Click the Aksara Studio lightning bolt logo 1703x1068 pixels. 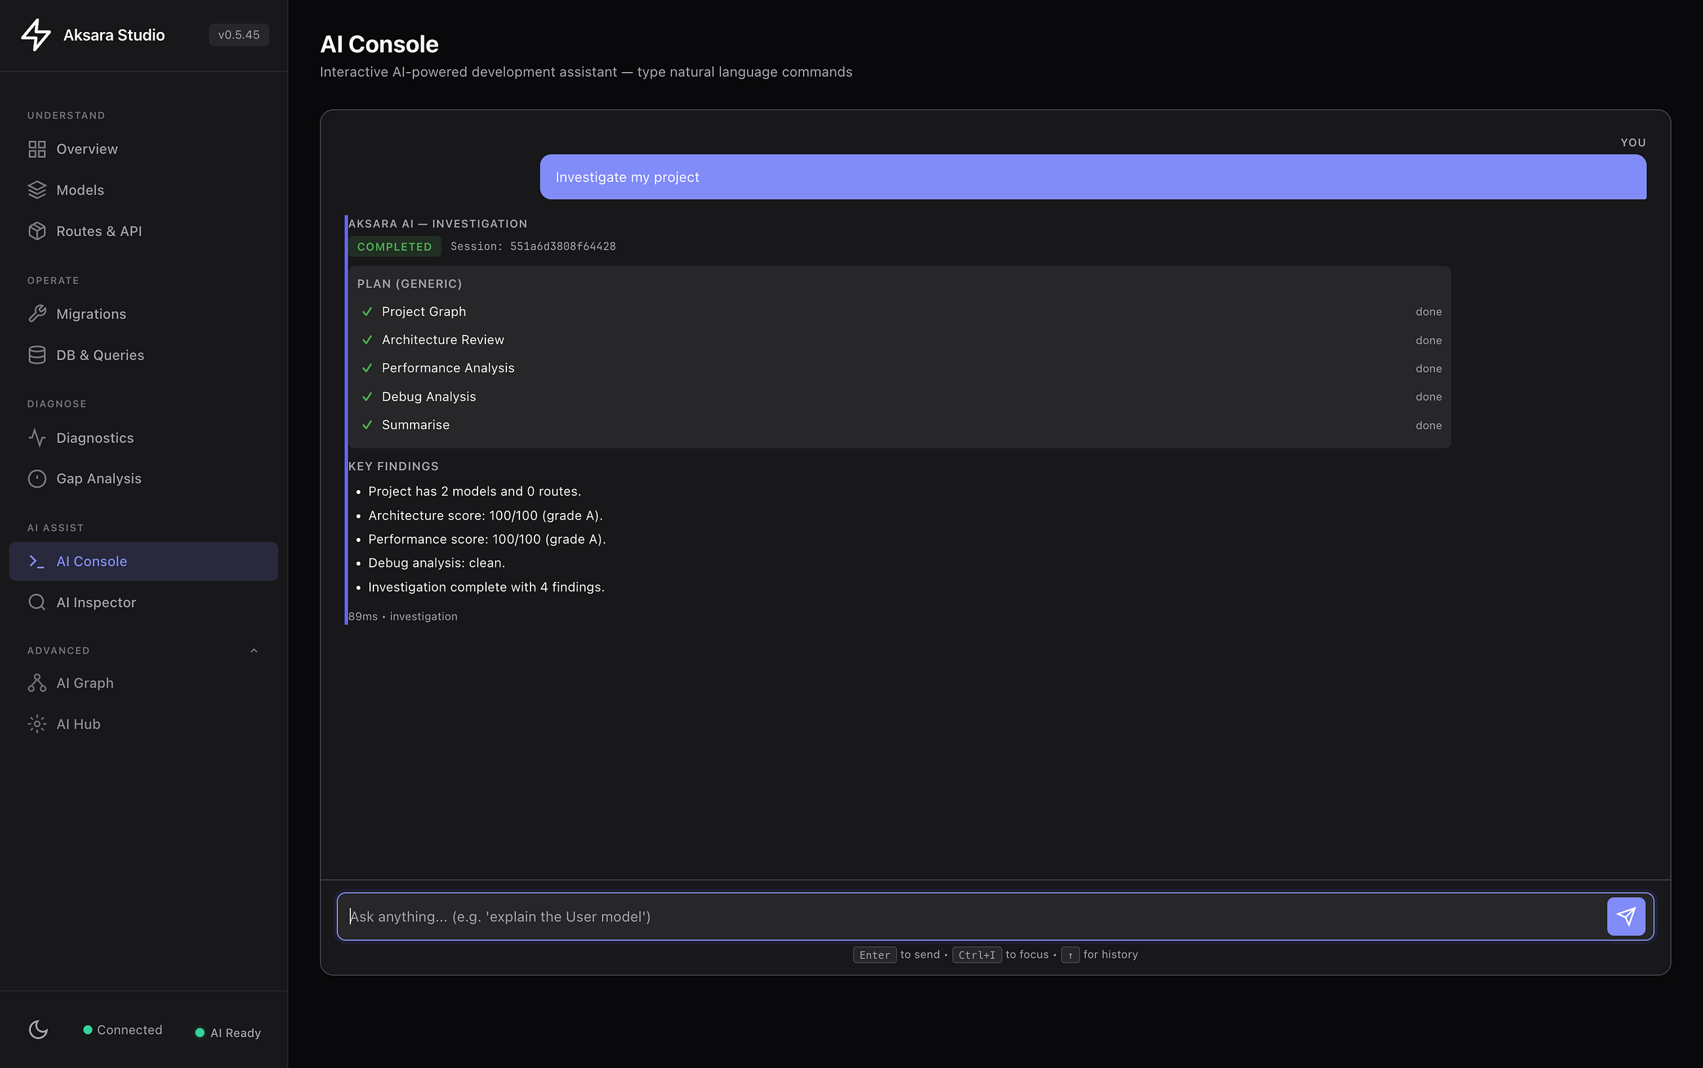tap(36, 35)
